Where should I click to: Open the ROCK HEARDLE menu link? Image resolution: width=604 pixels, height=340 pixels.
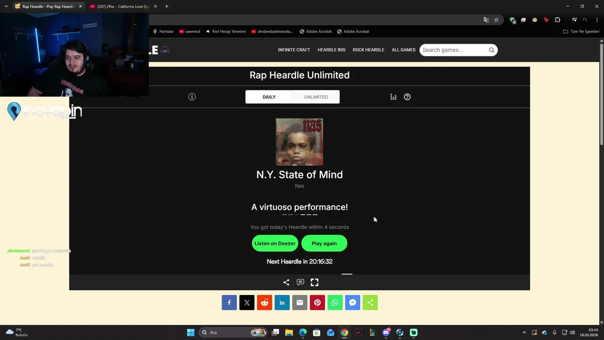click(x=369, y=50)
